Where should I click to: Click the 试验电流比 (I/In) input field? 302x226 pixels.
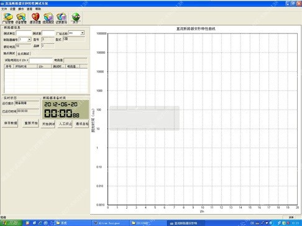point(41,61)
